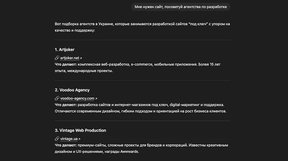The width and height of the screenshot is (288, 161).
Task: Click the "1. Artjoker" heading
Action: 65,50
